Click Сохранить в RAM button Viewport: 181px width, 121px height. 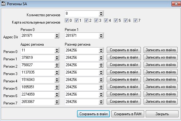[128, 114]
